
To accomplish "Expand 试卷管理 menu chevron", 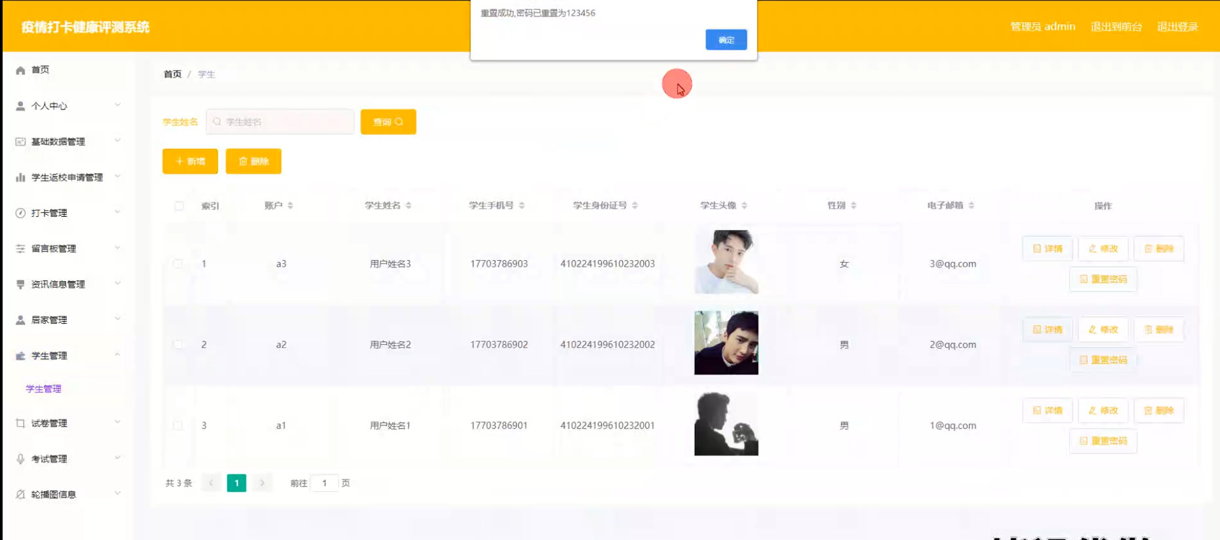I will coord(117,422).
